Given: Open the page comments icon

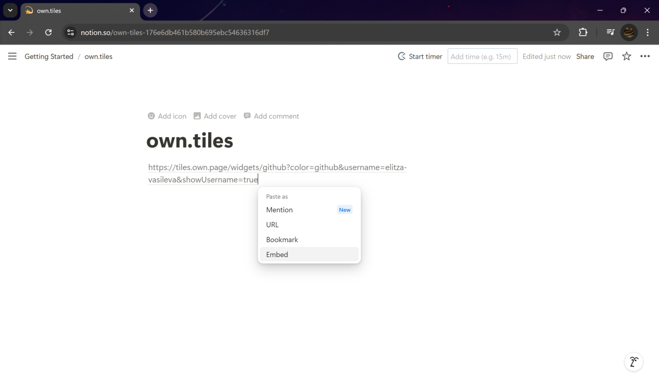Looking at the screenshot, I should (608, 56).
